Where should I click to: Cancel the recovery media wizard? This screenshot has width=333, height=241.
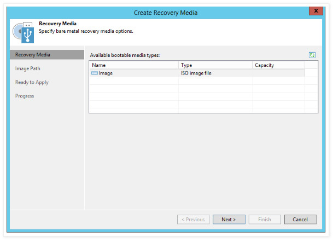click(300, 220)
